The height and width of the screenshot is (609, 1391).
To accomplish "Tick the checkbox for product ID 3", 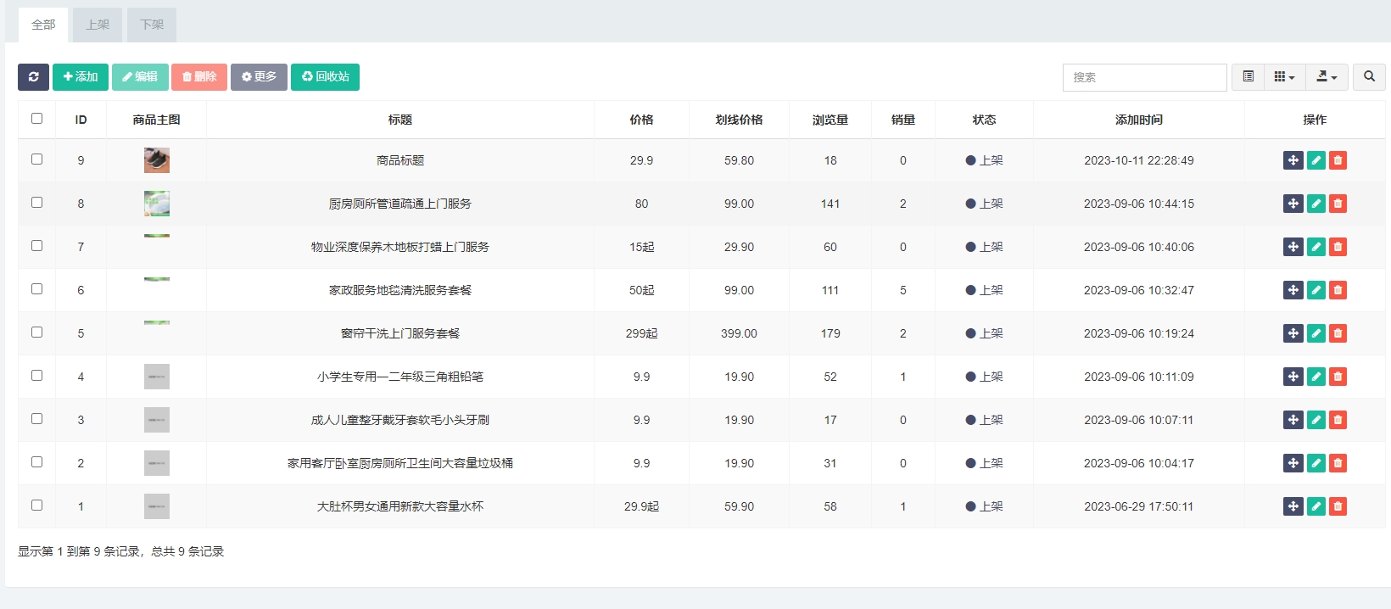I will point(36,419).
